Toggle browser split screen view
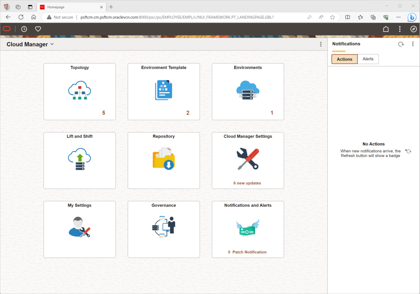This screenshot has width=420, height=294. click(x=347, y=17)
